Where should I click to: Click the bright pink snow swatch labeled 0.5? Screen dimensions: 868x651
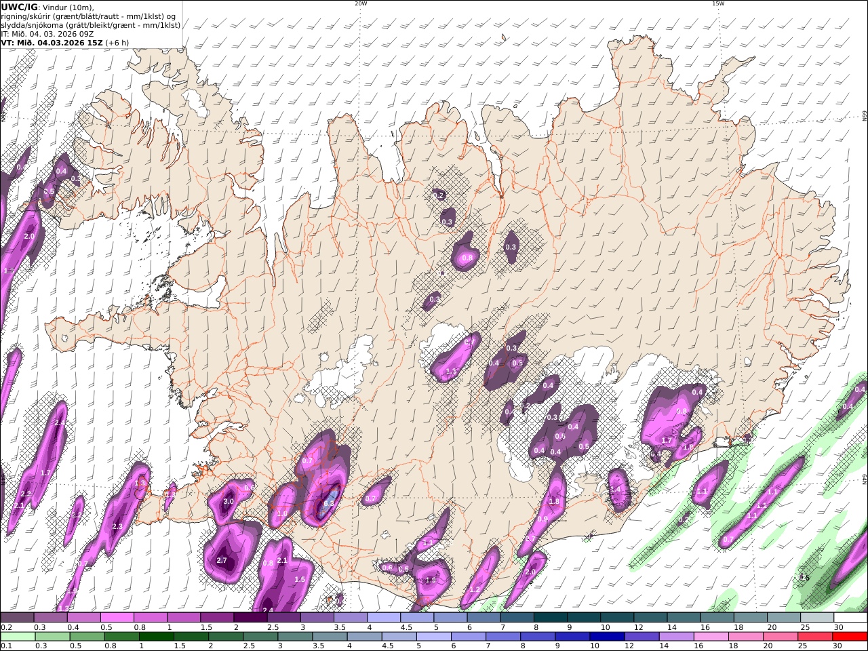(x=117, y=618)
